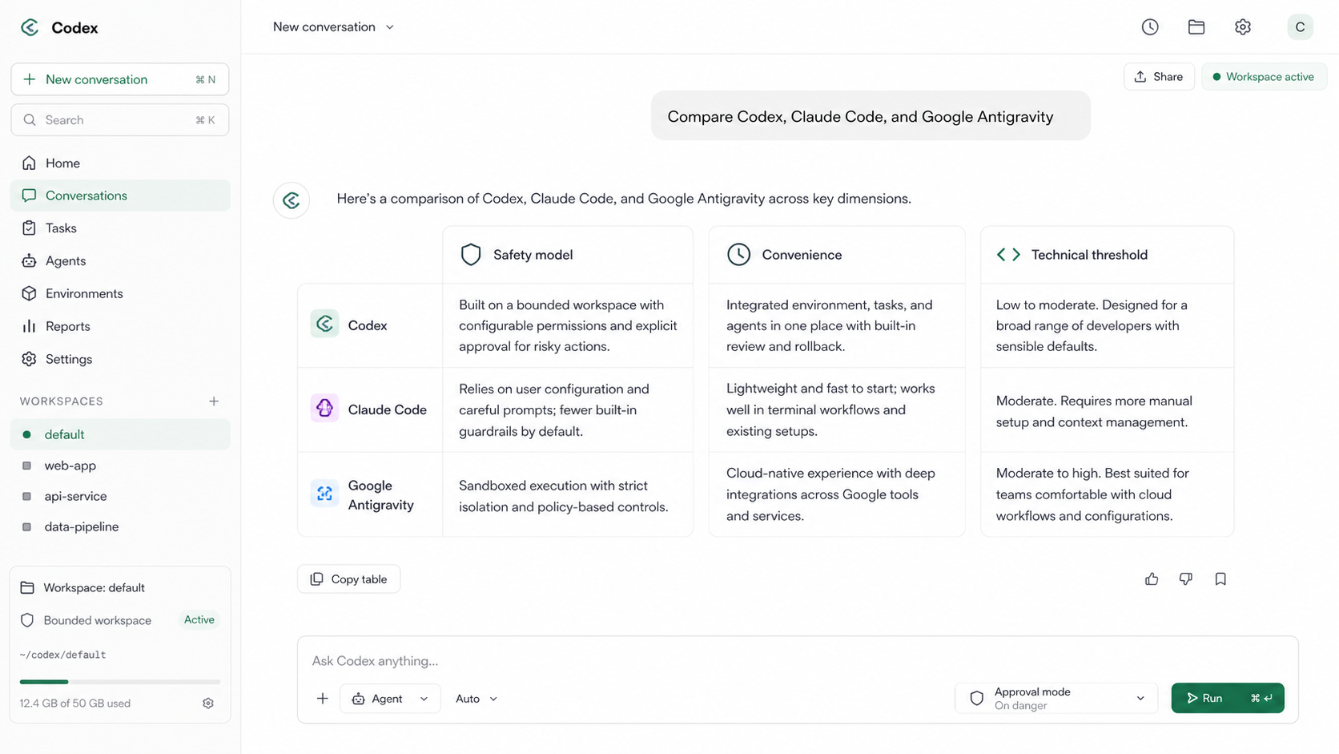
Task: Click the Google Antigravity row logo
Action: (324, 494)
